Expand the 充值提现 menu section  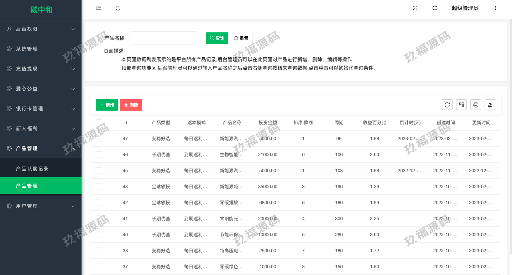click(x=41, y=69)
